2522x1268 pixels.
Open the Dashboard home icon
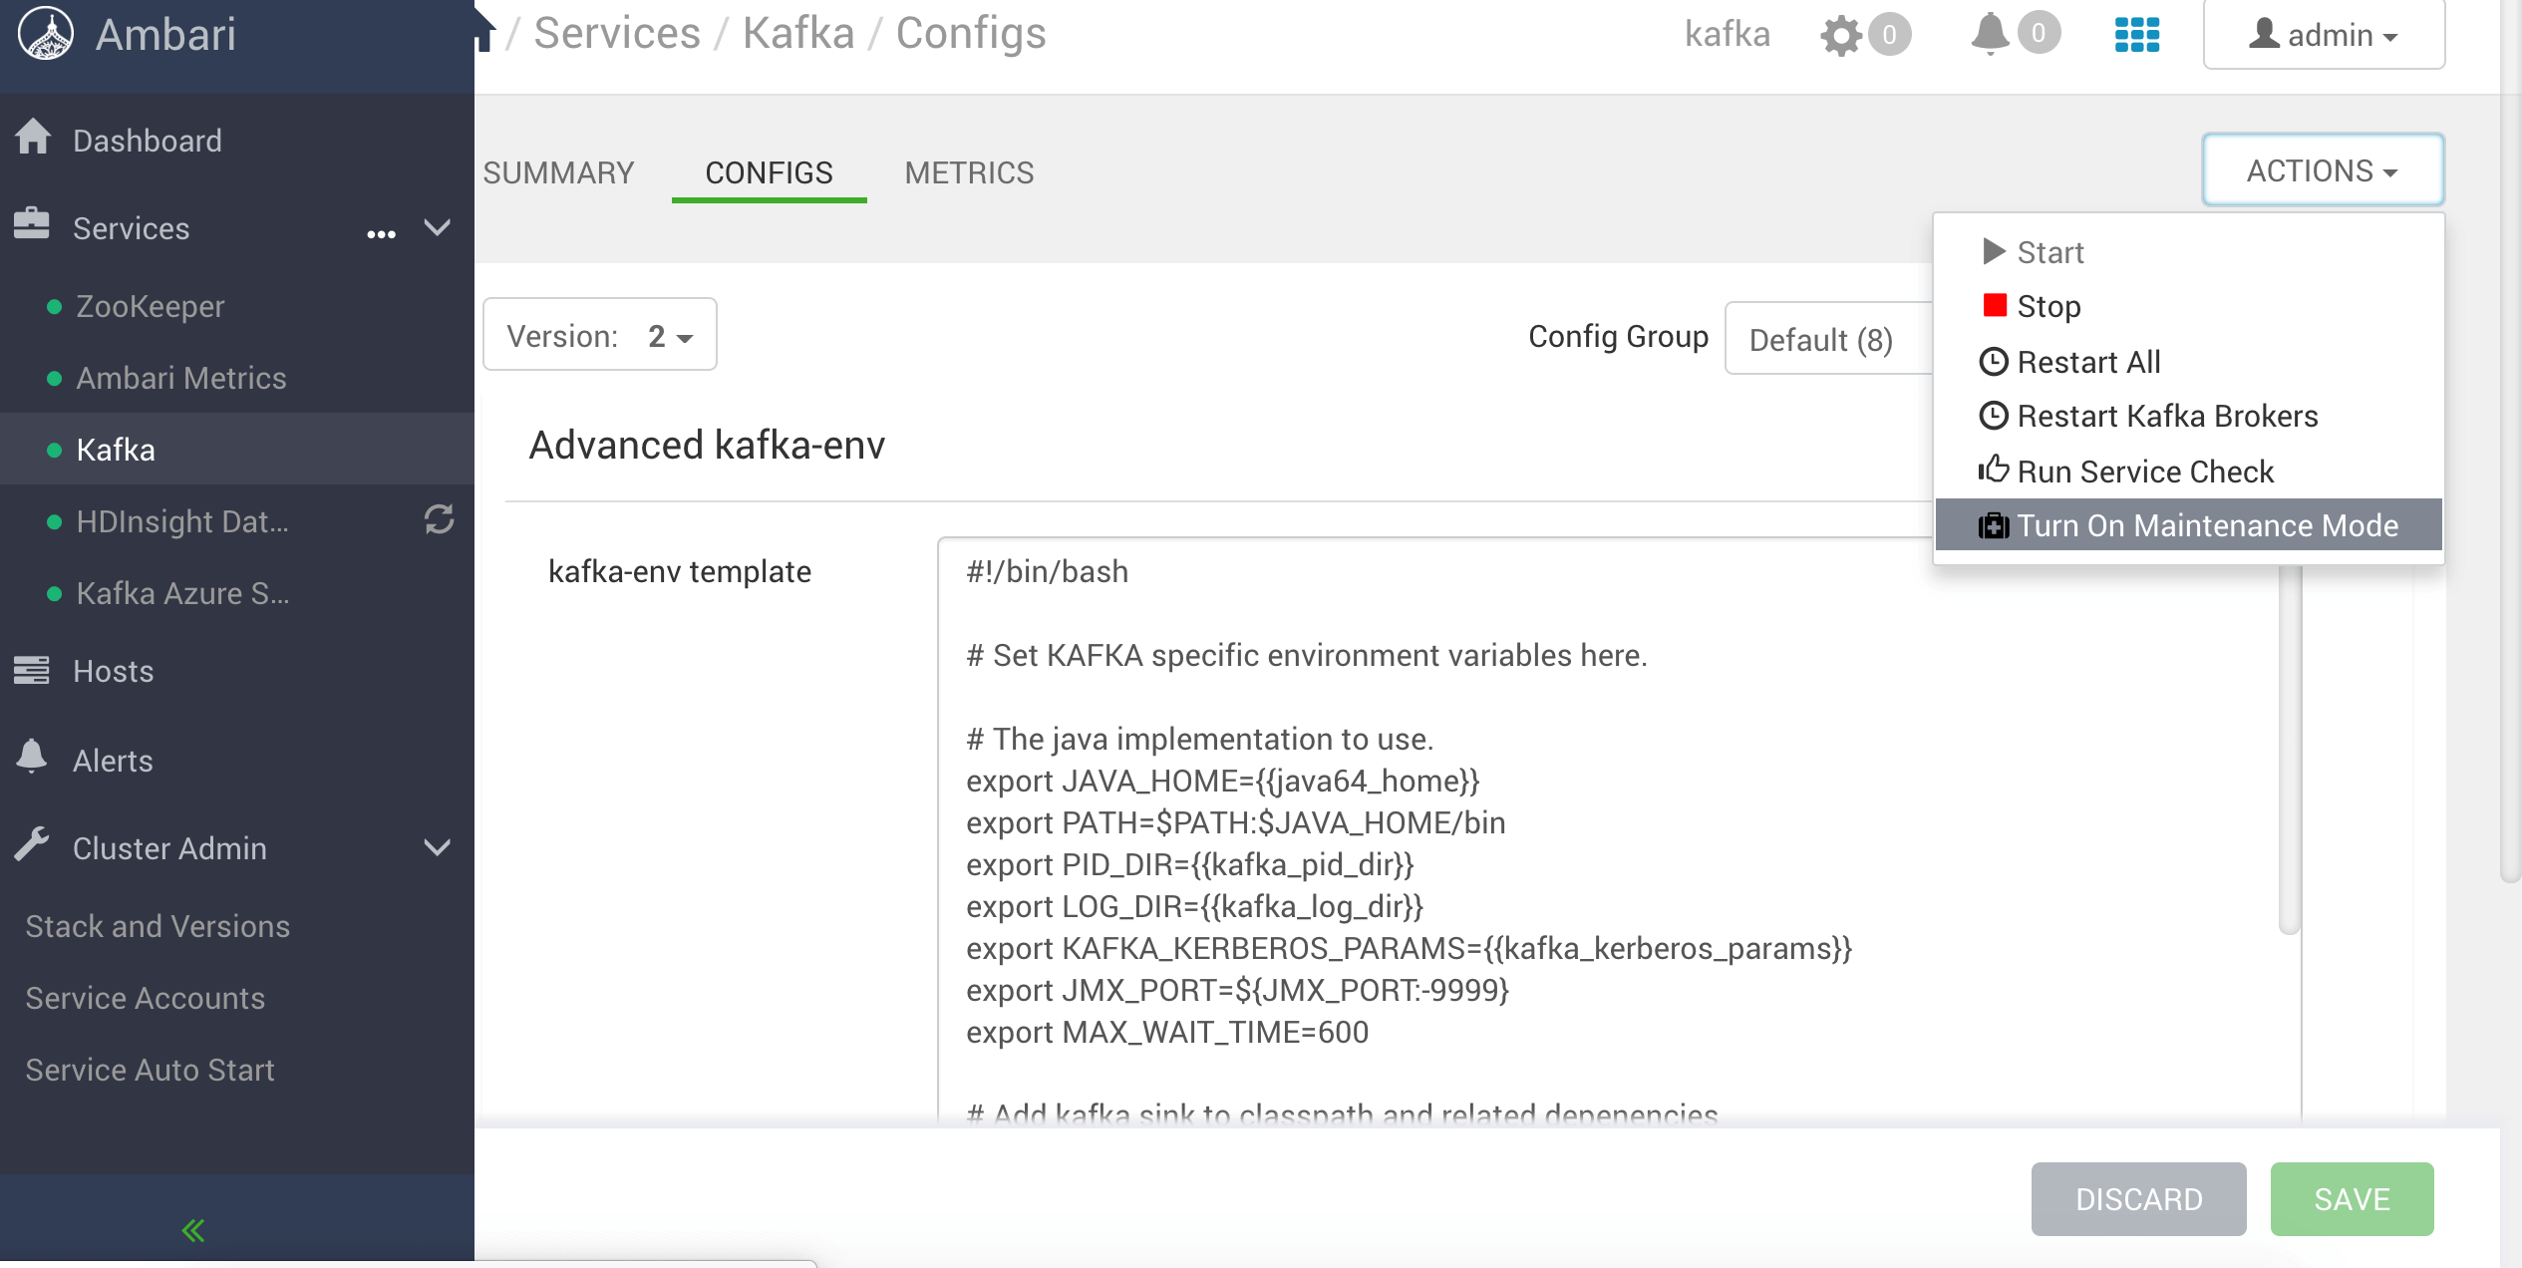click(x=33, y=138)
